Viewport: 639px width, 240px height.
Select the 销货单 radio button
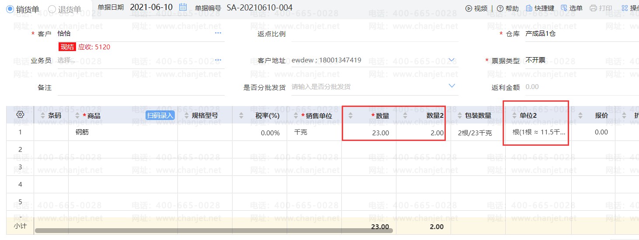tap(10, 9)
